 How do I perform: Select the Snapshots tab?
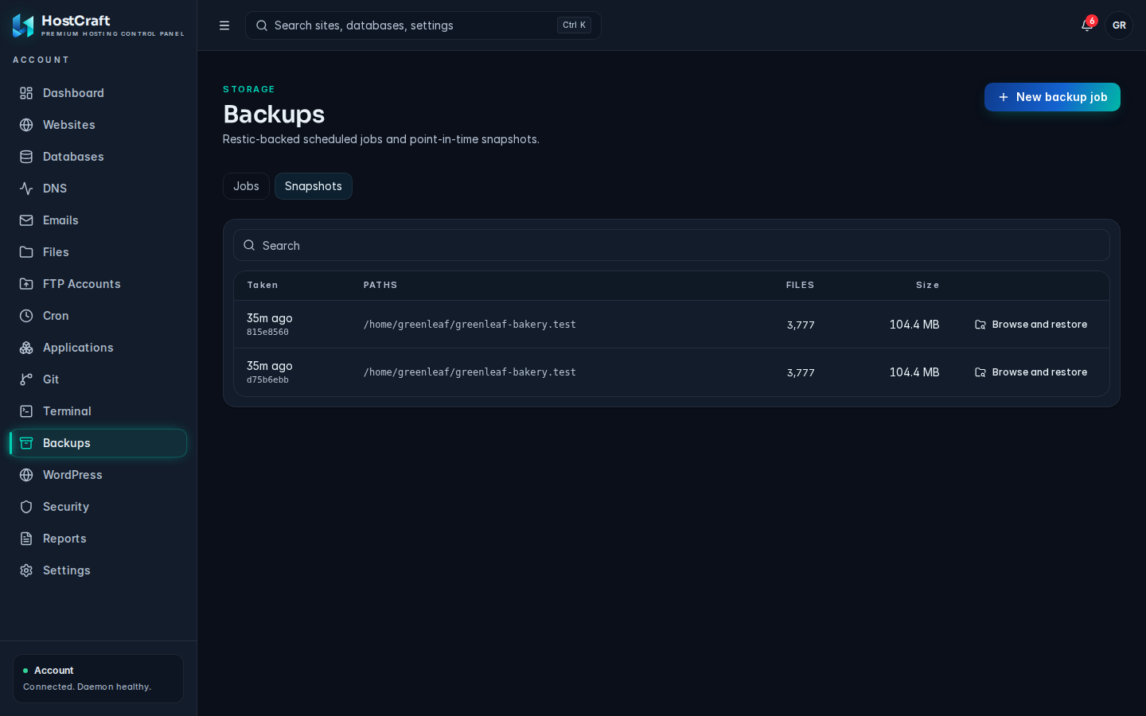pos(314,186)
